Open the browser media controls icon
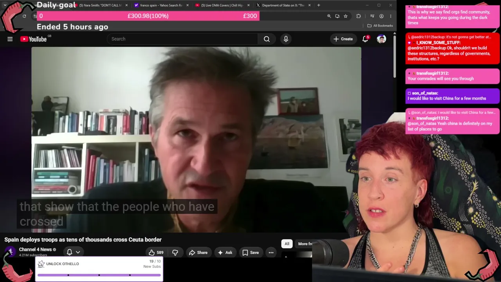Screen dimensions: 501x282 pos(372,16)
